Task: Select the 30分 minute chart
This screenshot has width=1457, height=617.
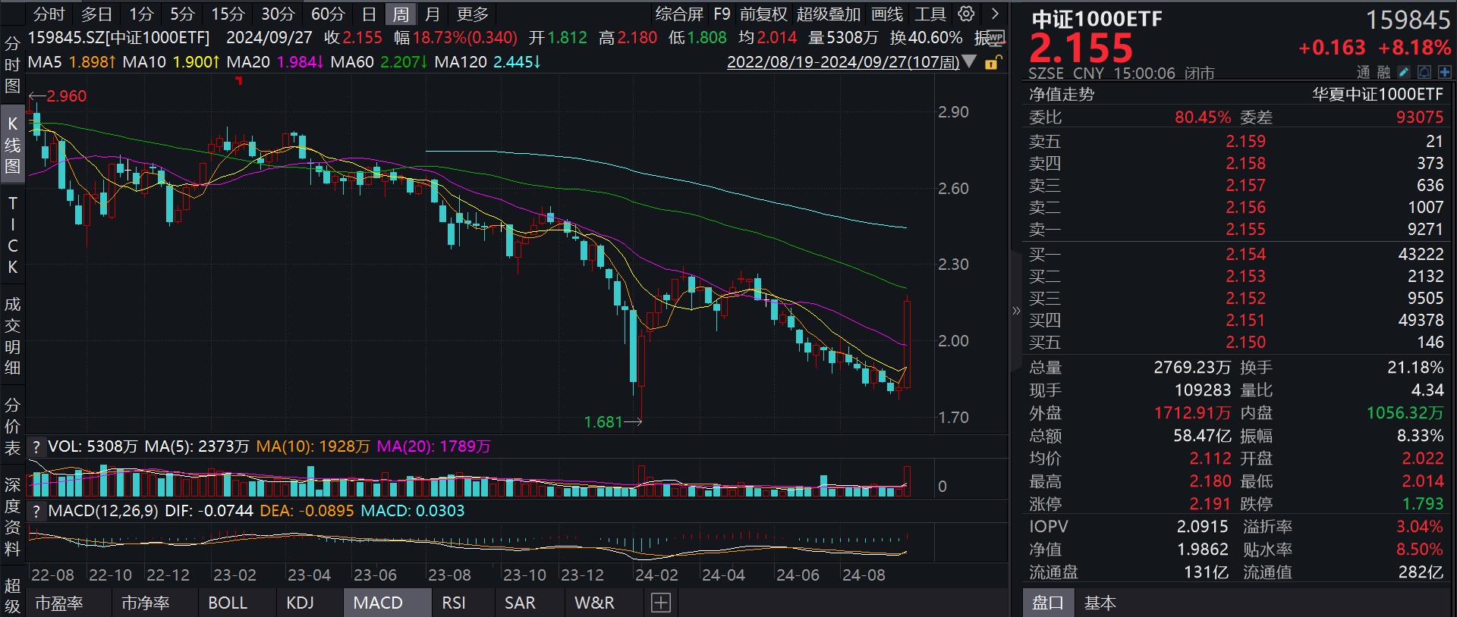Action: (x=278, y=14)
